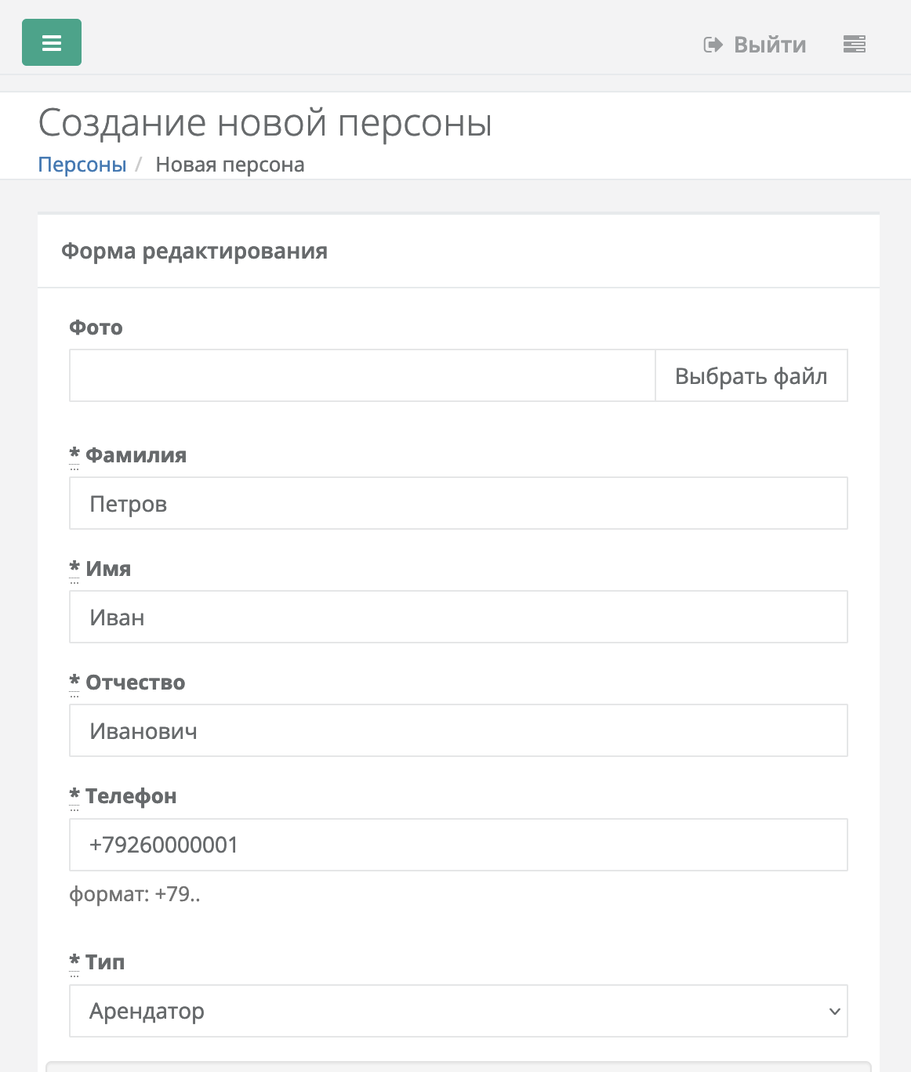Screen dimensions: 911x1072
Task: Click the logout arrow icon
Action: [713, 45]
